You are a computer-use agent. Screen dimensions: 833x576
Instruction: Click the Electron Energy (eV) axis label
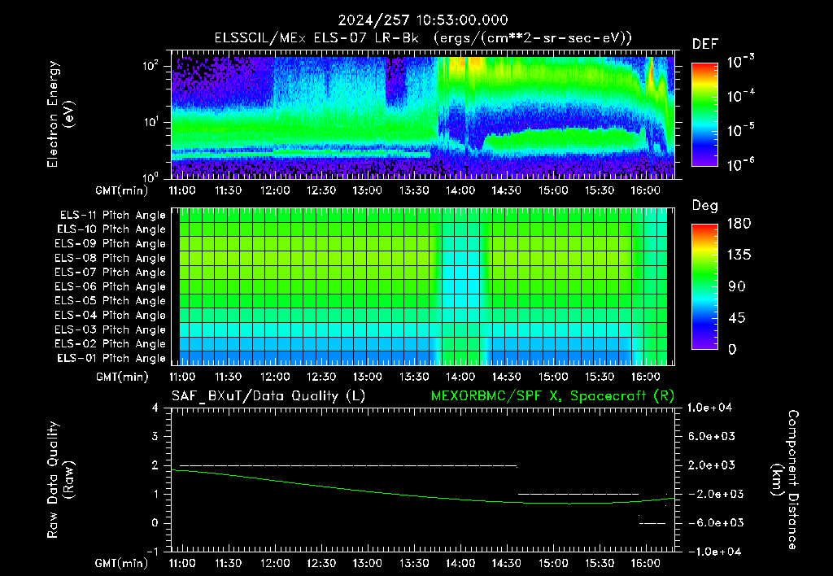pos(60,114)
